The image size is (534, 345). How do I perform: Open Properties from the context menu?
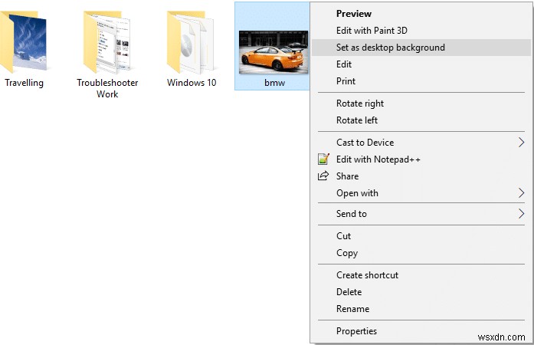[x=421, y=331]
